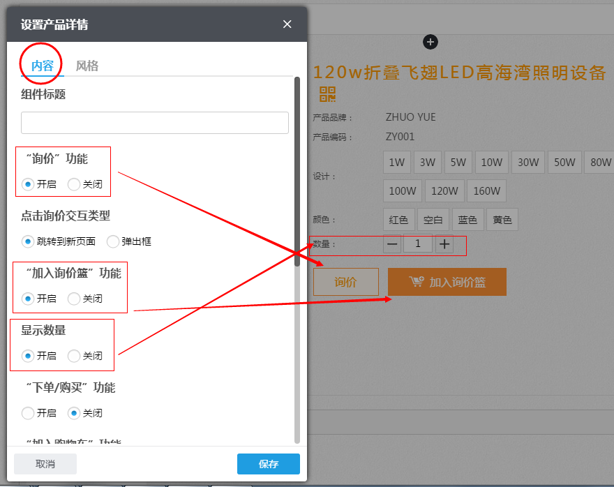Image resolution: width=614 pixels, height=487 pixels.
Task: Click the 加入询价篮 cart button
Action: click(x=447, y=282)
